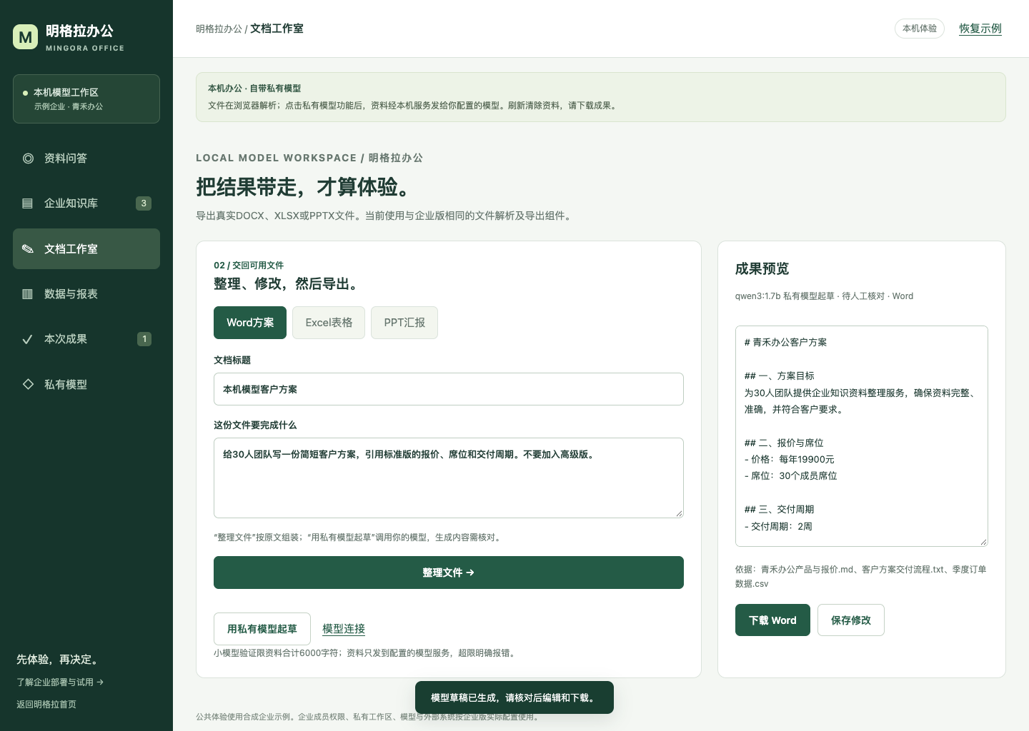Click the 成果预览 heading
The width and height of the screenshot is (1029, 731).
click(x=762, y=269)
